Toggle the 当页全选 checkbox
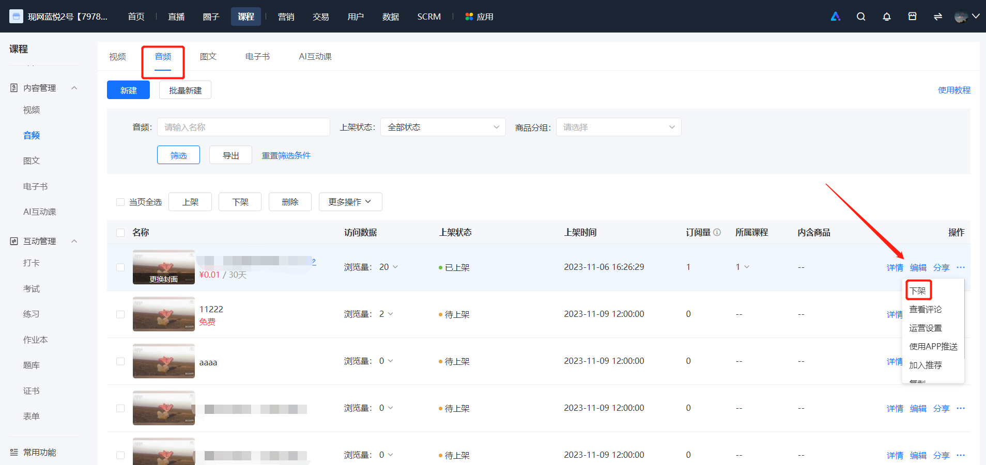The height and width of the screenshot is (465, 986). tap(120, 202)
